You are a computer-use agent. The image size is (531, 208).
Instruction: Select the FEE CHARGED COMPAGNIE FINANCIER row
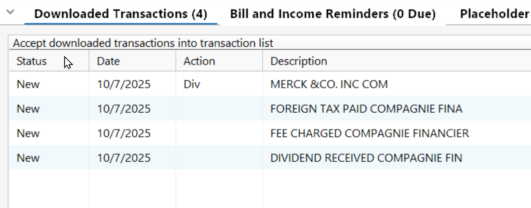click(x=370, y=133)
